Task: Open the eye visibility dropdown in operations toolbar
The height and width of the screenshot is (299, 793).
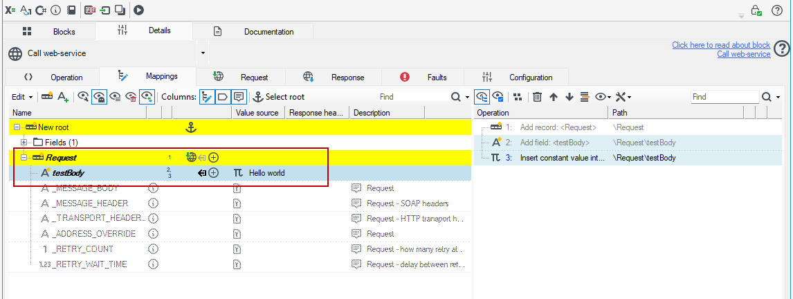Action: 603,97
